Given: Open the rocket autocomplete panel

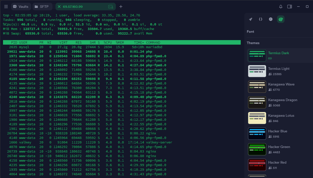Looking at the screenshot, I should (251, 19).
